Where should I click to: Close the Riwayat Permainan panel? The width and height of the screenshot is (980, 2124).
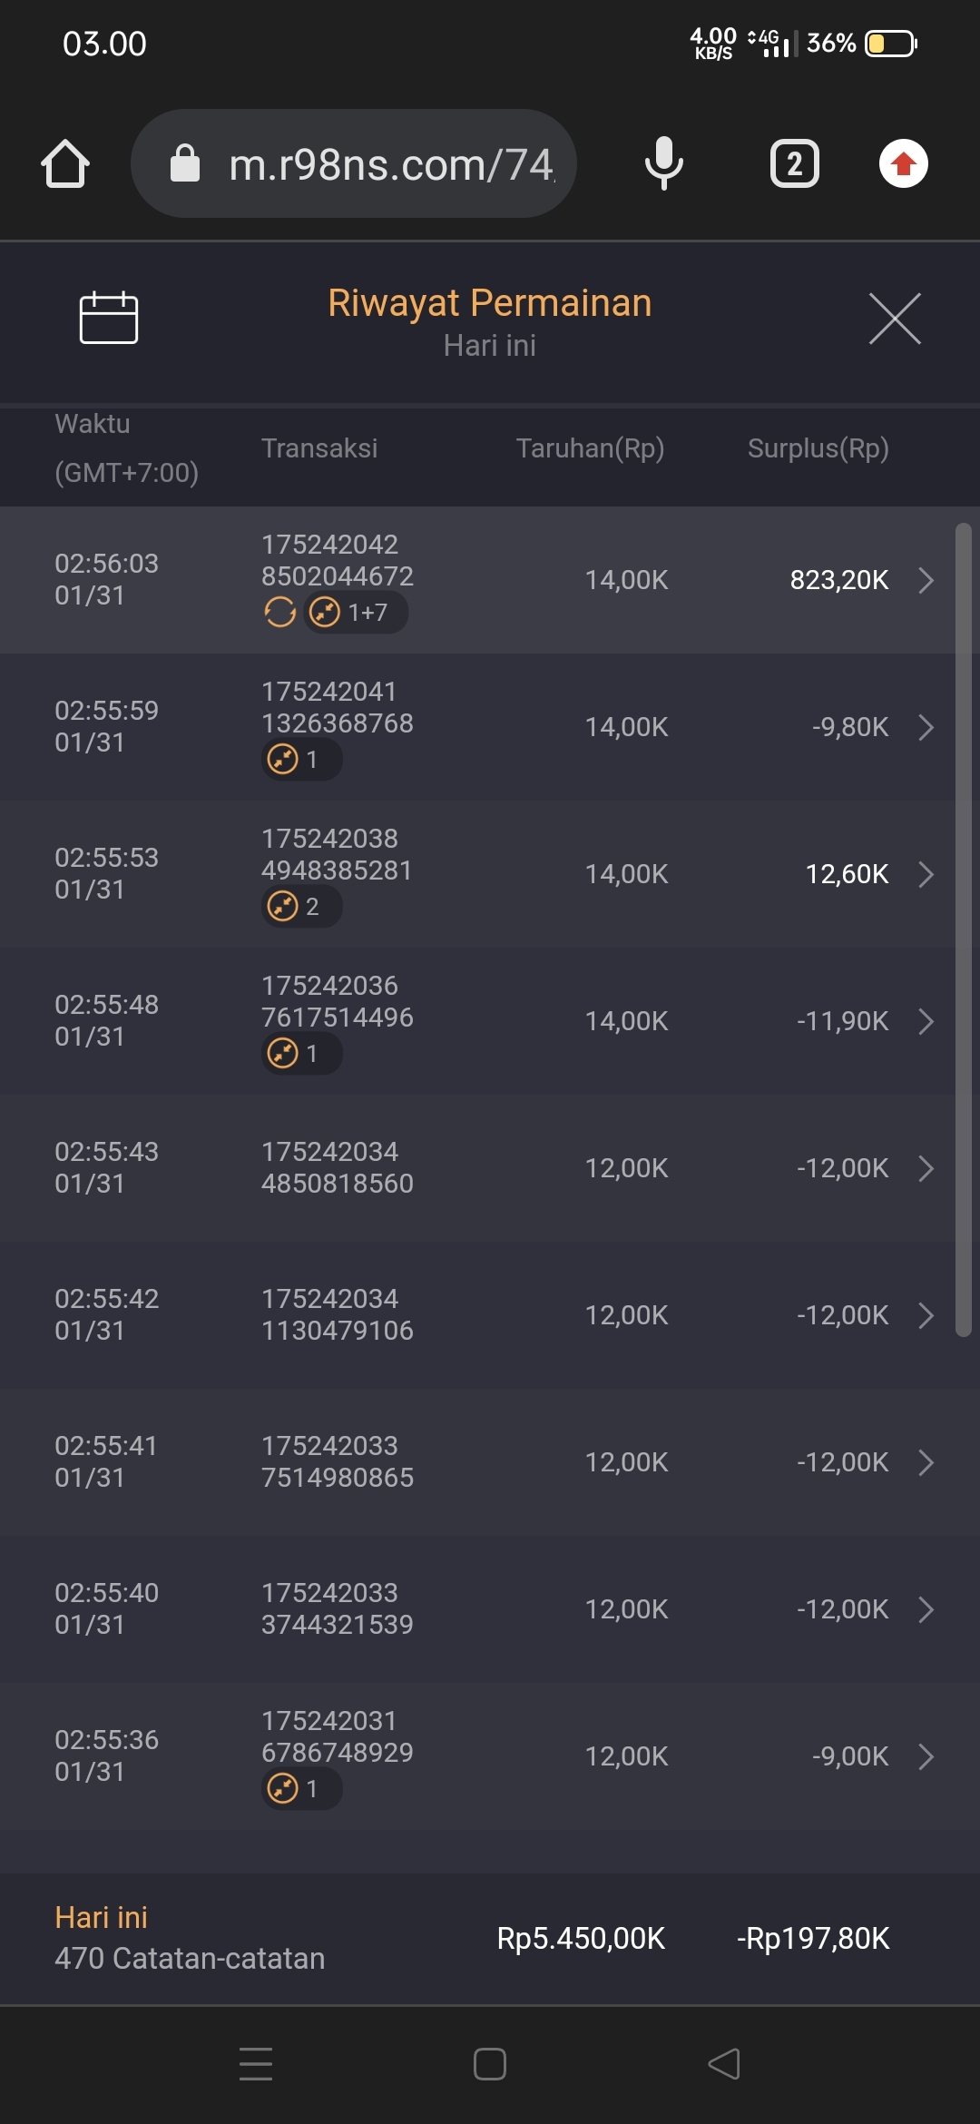pos(895,319)
